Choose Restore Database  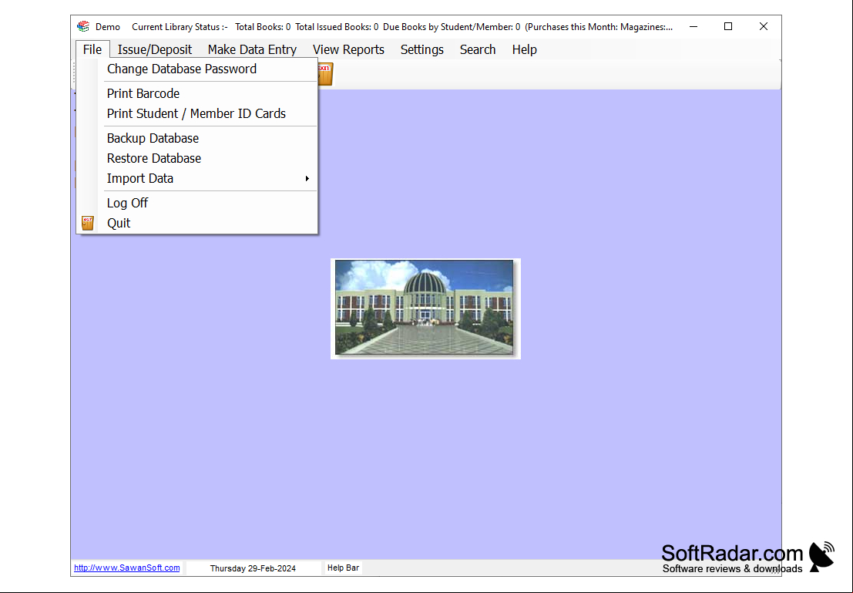[x=197, y=158]
